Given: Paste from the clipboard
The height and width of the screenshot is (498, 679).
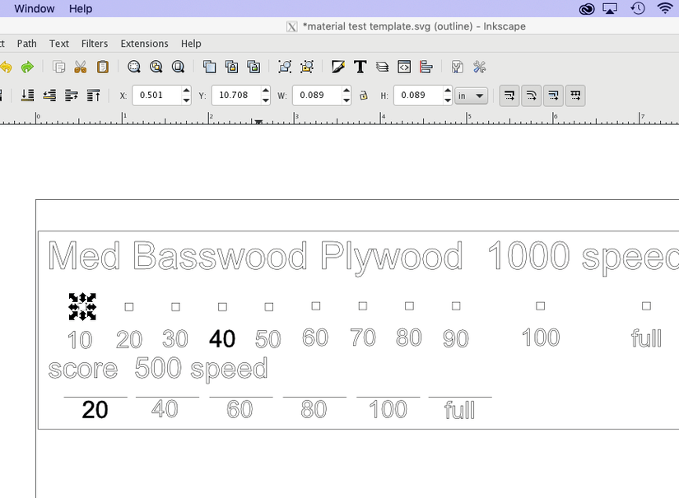Looking at the screenshot, I should coord(102,67).
